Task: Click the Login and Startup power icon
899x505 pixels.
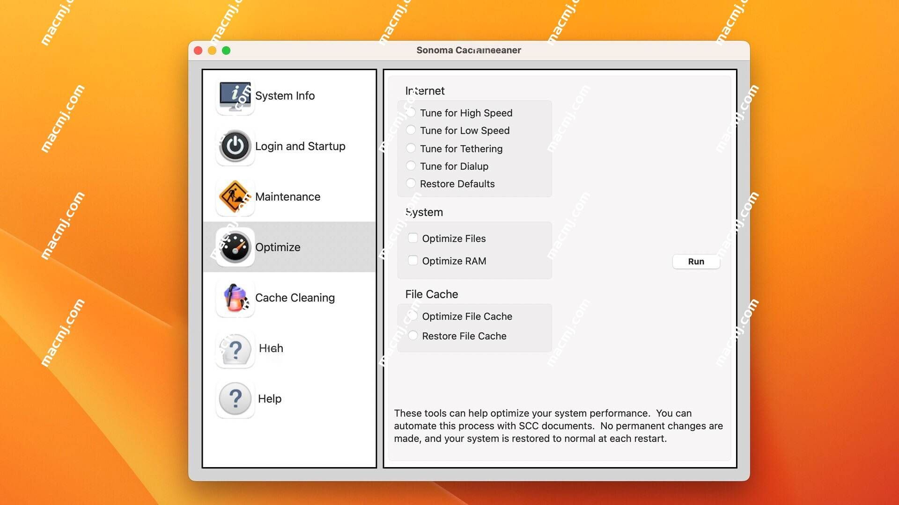Action: click(235, 146)
